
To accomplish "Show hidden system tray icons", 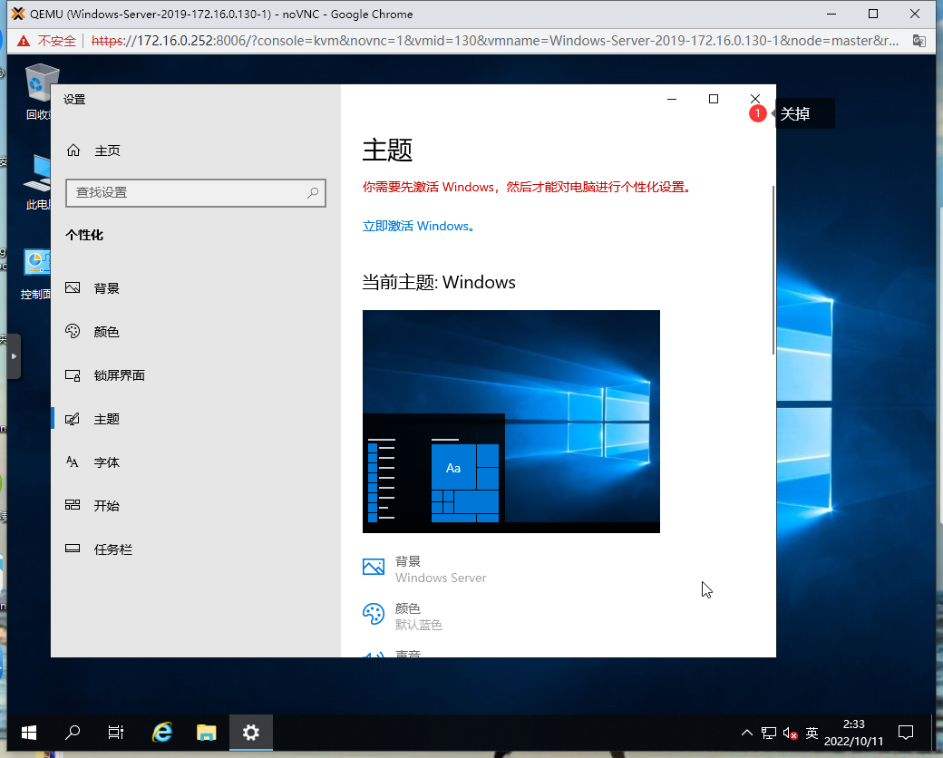I will [x=747, y=732].
